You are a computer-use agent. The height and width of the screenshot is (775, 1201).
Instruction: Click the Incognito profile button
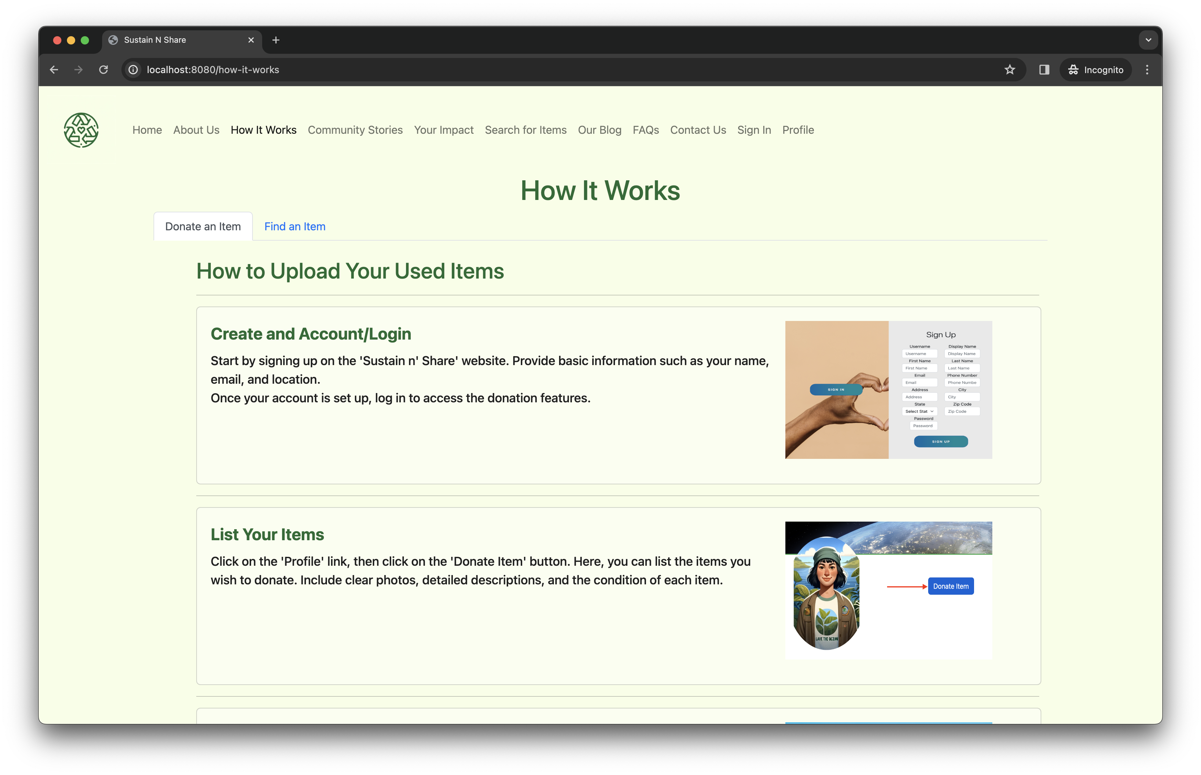[x=1096, y=69]
